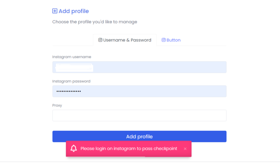Click the bell icon in the notification

[x=74, y=148]
